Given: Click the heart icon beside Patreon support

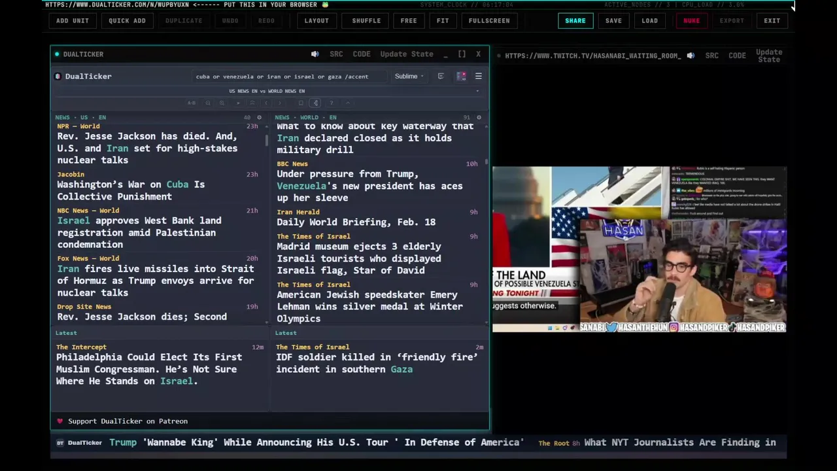Looking at the screenshot, I should pos(60,421).
